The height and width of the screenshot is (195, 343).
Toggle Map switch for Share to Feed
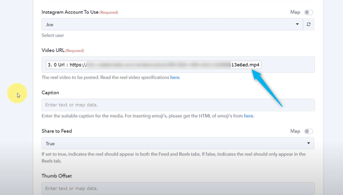[x=309, y=131]
